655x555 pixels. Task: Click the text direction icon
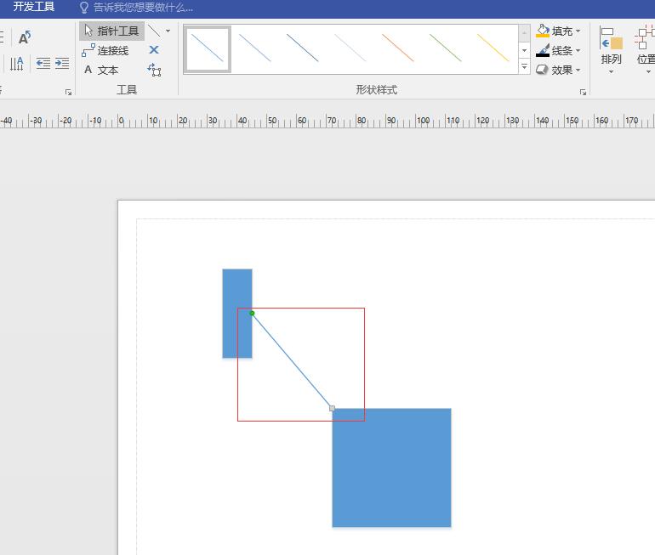(16, 63)
